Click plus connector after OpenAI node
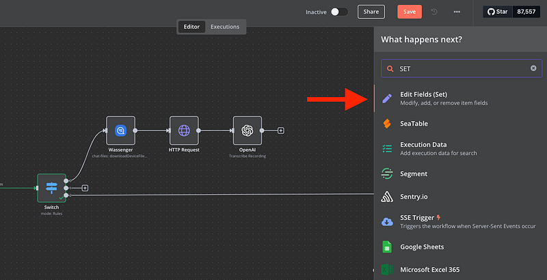Viewport: 547px width, 280px height. (280, 130)
